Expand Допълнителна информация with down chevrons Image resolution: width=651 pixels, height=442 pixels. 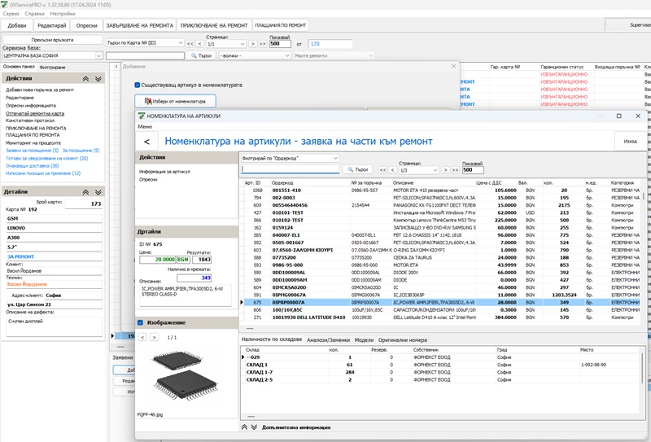point(254,427)
